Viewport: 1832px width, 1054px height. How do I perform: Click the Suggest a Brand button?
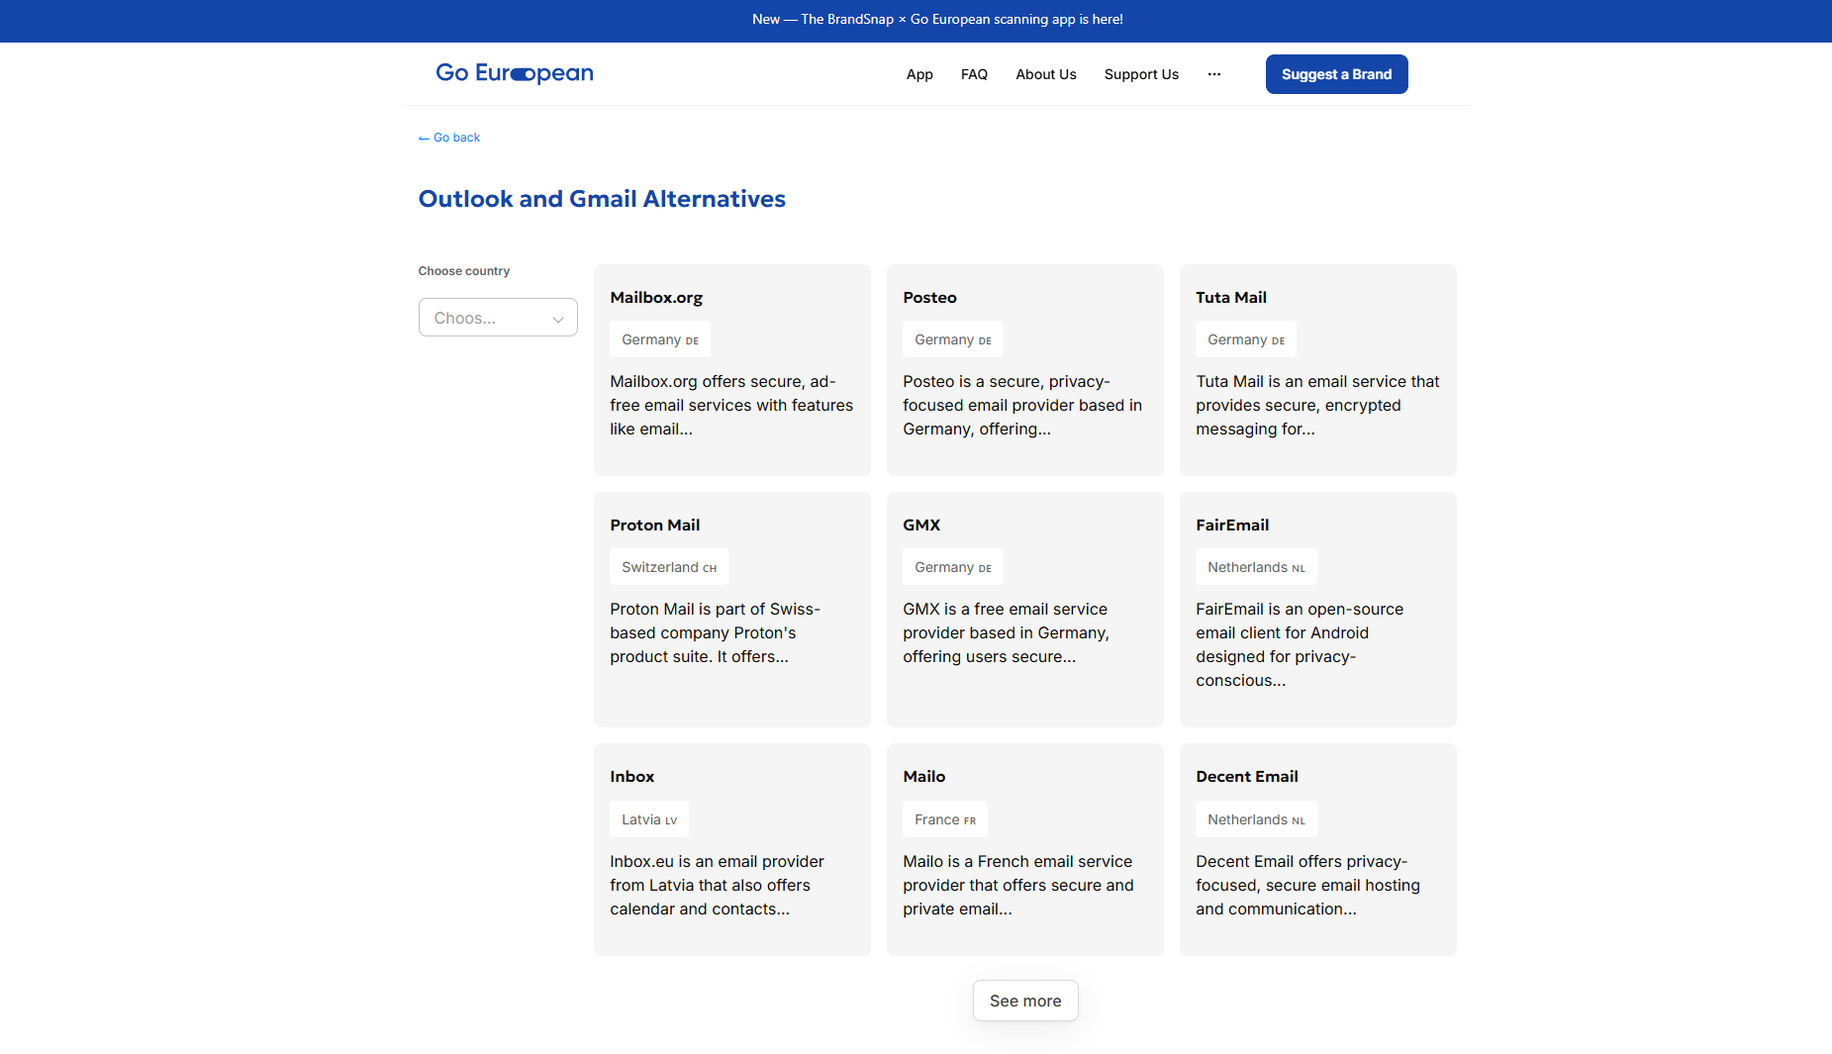1336,74
